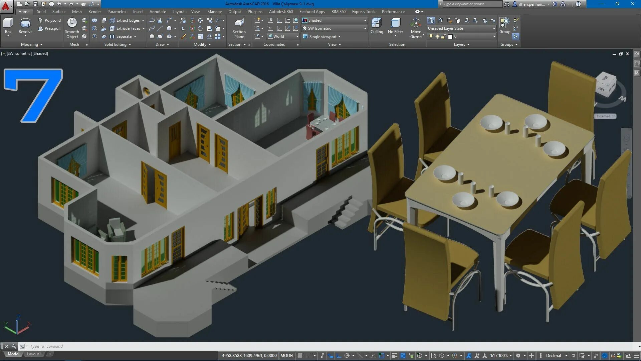641x361 pixels.
Task: Open the Annotate ribbon tab
Action: (158, 12)
